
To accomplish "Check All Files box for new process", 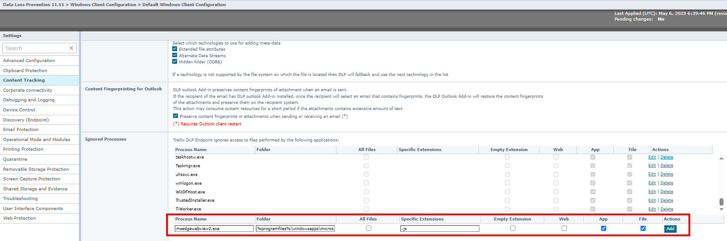I will (x=369, y=228).
